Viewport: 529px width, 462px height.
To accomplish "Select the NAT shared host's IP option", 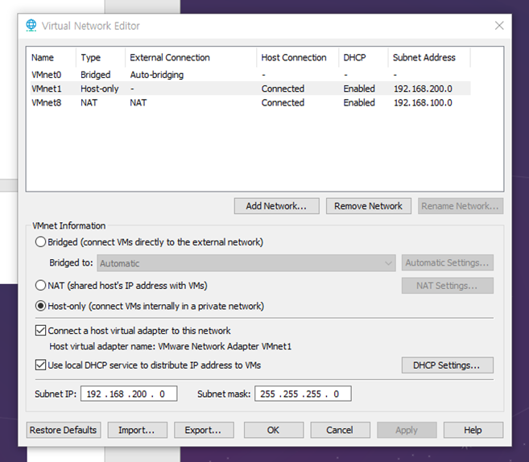I will tap(40, 286).
